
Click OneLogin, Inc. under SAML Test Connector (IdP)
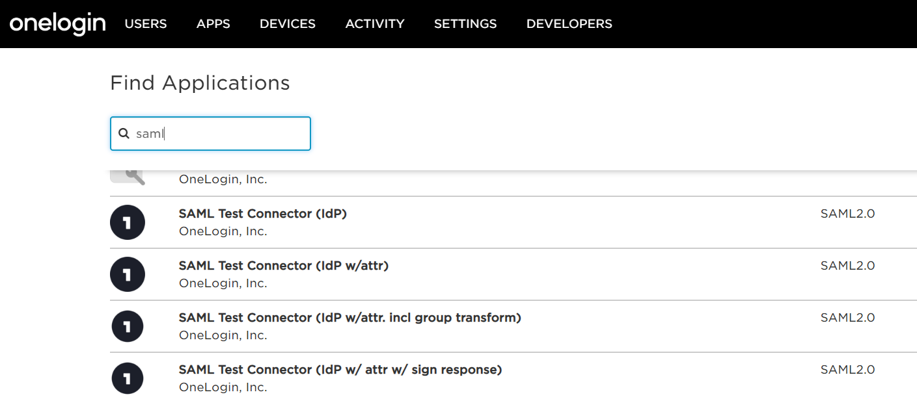pos(223,231)
